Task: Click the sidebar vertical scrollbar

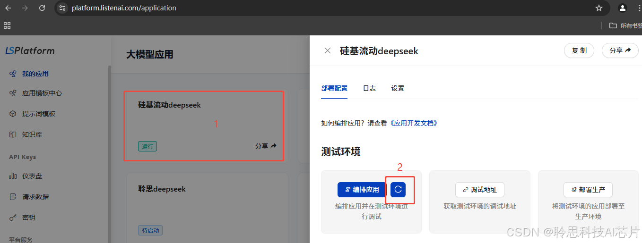Action: pos(109,154)
